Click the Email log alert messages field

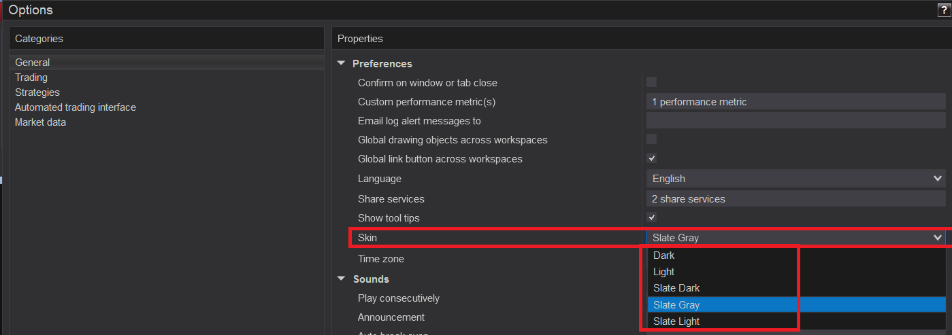[795, 121]
